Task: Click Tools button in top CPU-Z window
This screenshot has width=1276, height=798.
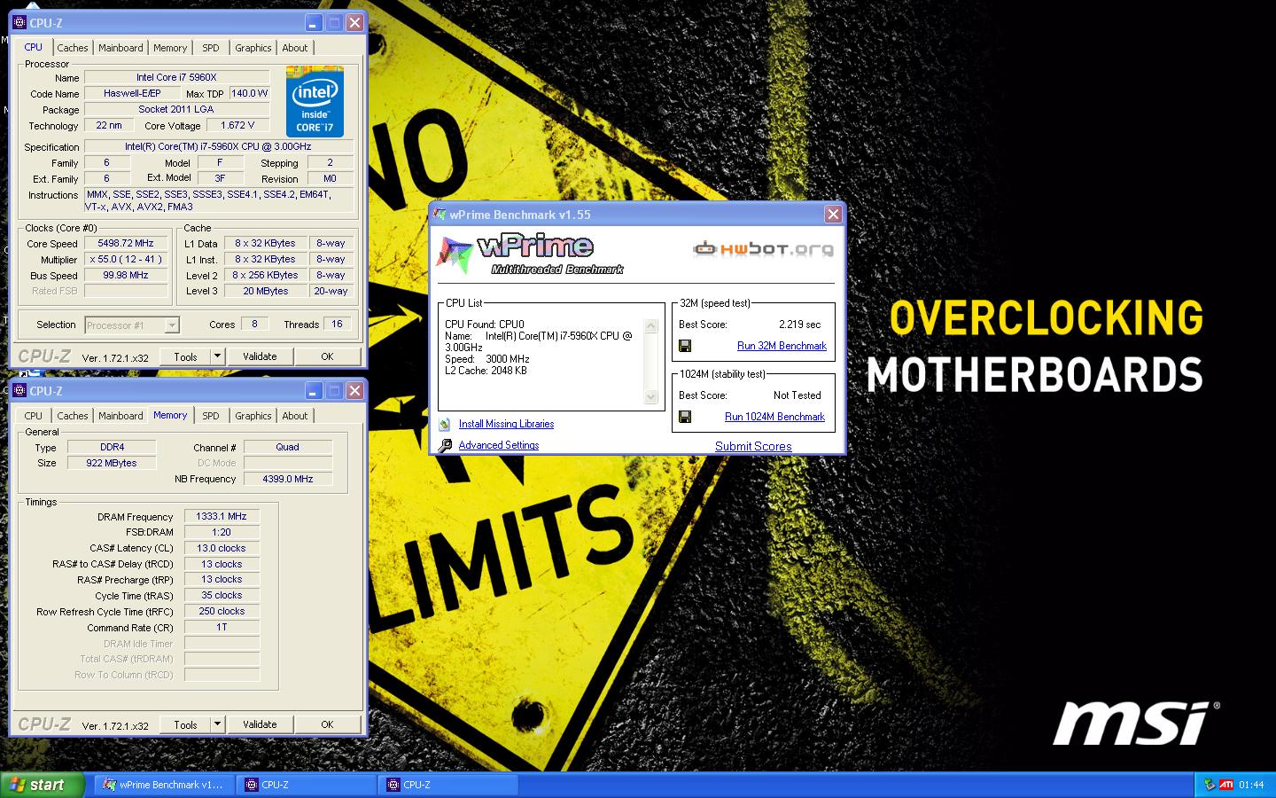Action: tap(186, 356)
